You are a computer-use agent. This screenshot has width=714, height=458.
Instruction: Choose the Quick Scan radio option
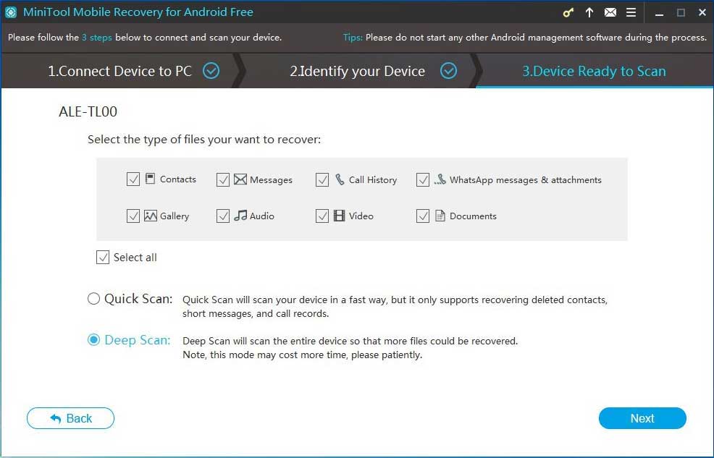pyautogui.click(x=93, y=299)
